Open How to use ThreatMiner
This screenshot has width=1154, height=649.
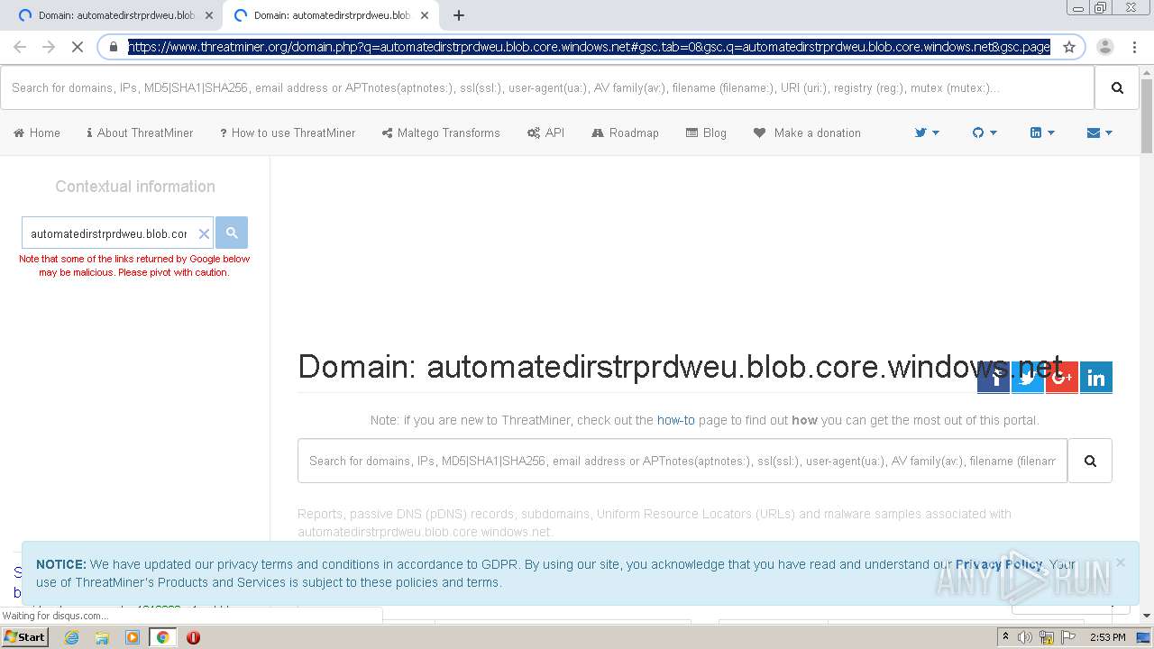[288, 133]
